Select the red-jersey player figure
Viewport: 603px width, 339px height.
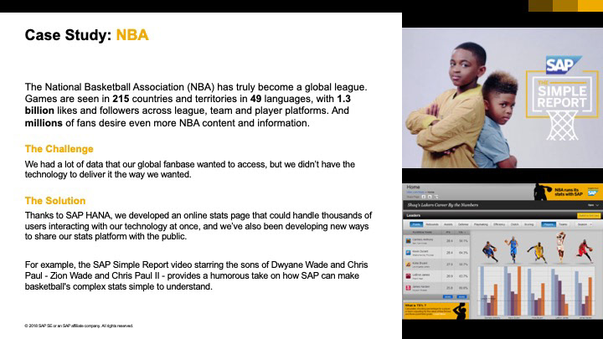585,251
